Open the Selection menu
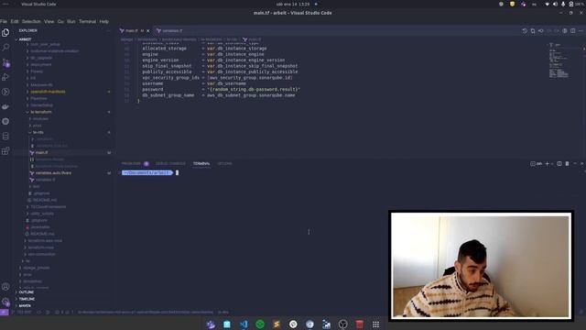The image size is (586, 330). pyautogui.click(x=31, y=21)
